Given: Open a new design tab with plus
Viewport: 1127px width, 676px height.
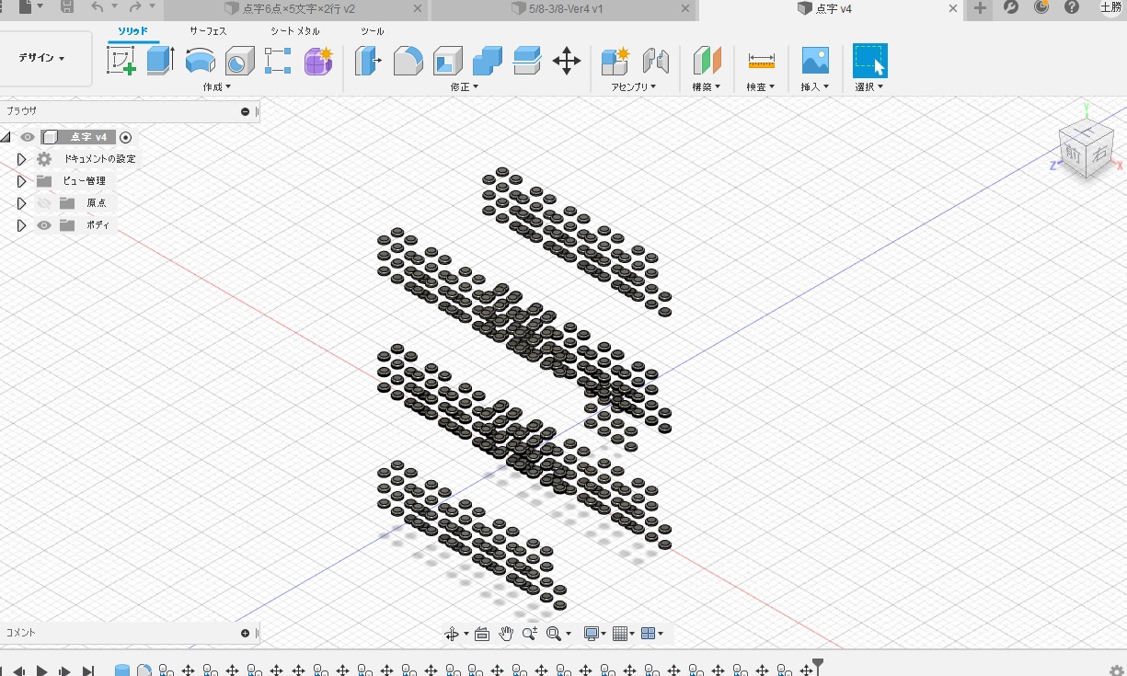Looking at the screenshot, I should 981,8.
